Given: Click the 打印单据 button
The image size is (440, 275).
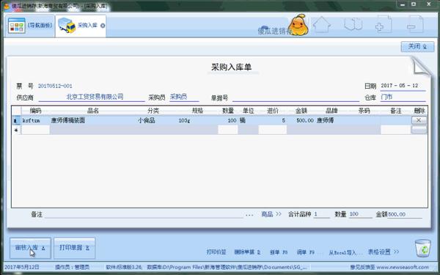Looking at the screenshot, I should click(74, 248).
